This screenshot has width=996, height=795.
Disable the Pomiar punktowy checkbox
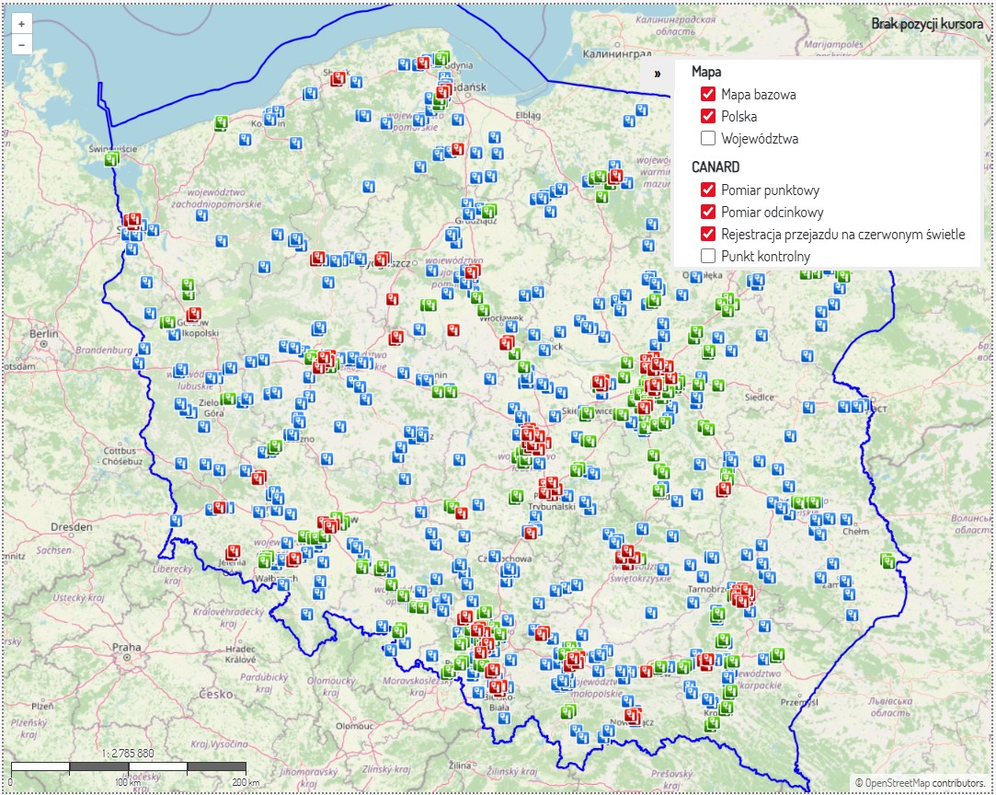pyautogui.click(x=709, y=190)
